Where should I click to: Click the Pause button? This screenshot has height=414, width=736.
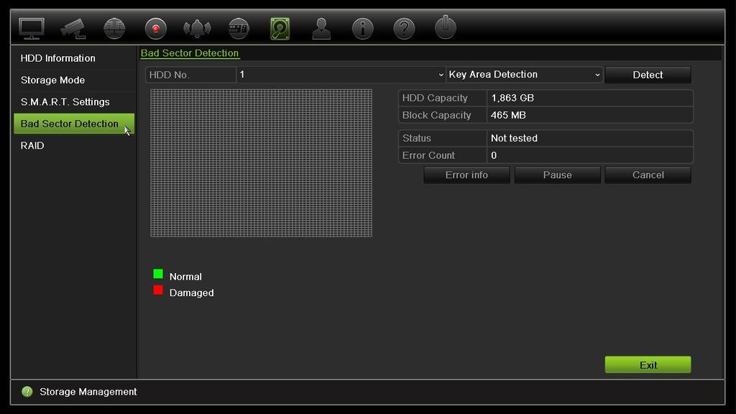[557, 175]
